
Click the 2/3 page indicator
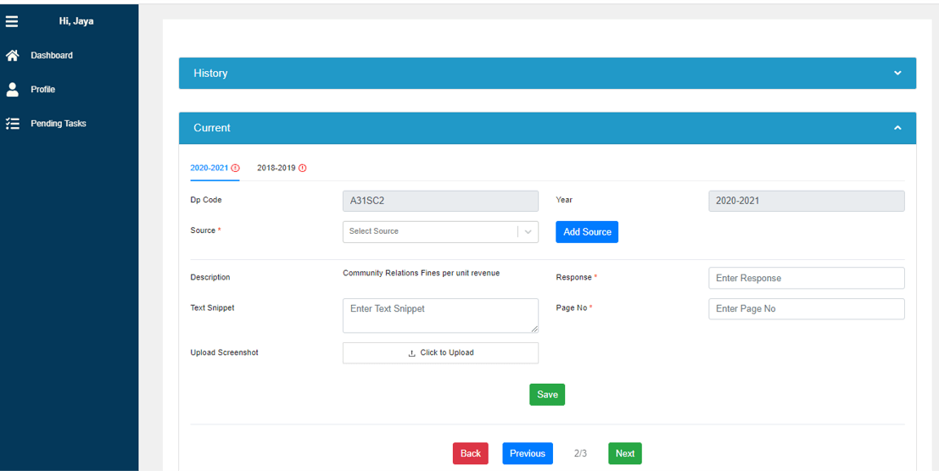click(580, 454)
